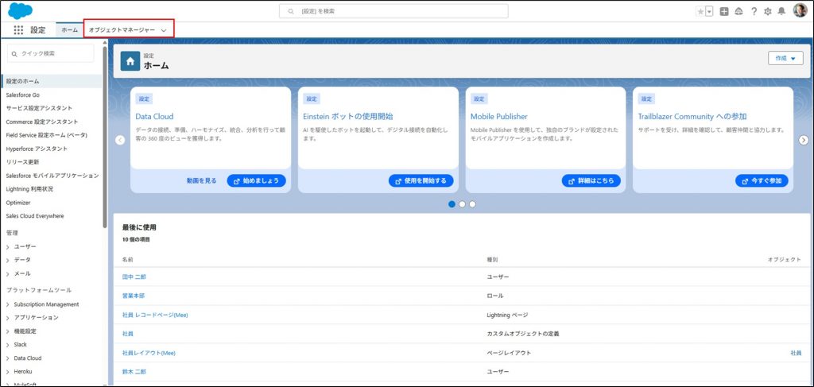Image resolution: width=814 pixels, height=387 pixels.
Task: Open the 田中 二郎 user link
Action: click(x=134, y=277)
